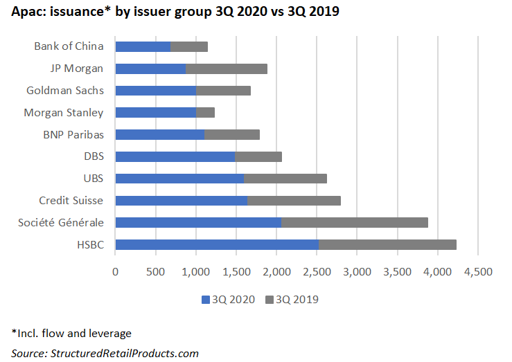Click Goldman Sachs's gray 3Q 2019 bar

[x=223, y=91]
